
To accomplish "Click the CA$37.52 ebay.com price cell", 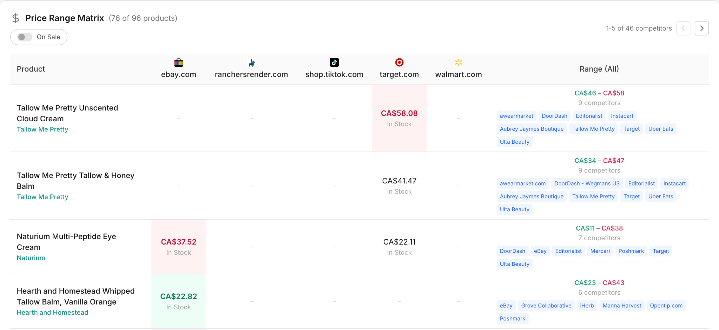I will [x=179, y=247].
